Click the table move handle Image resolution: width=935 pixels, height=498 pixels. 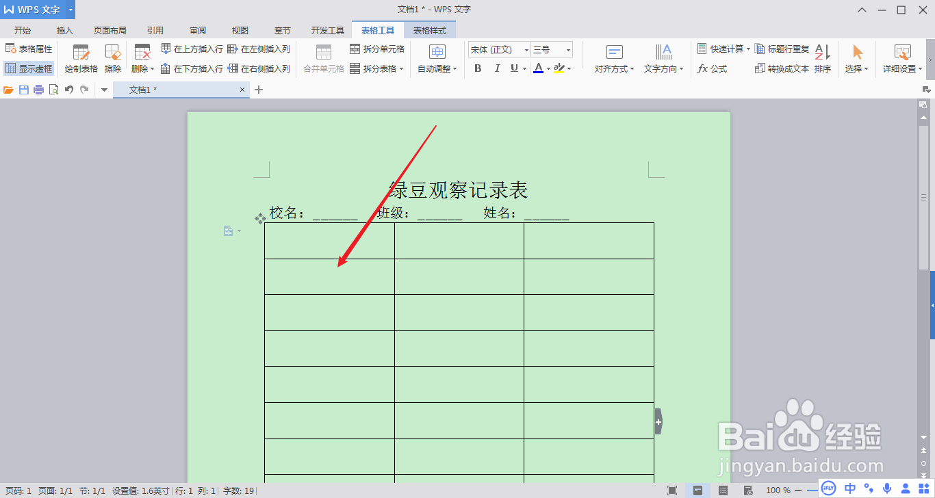point(260,218)
